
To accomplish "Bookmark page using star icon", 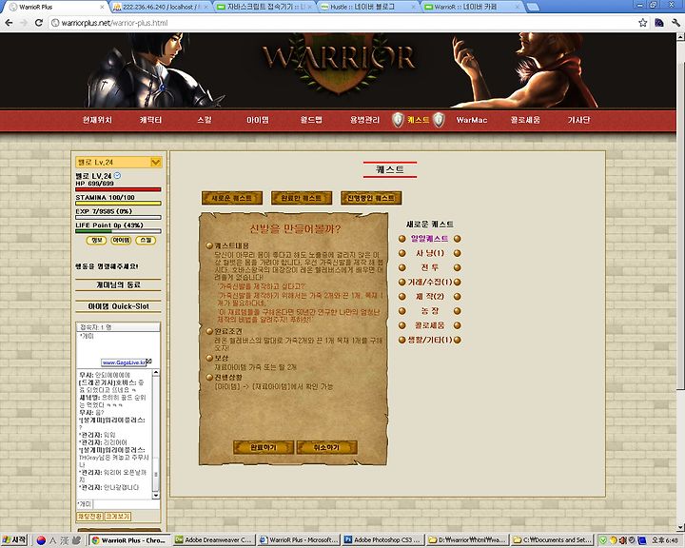I will coord(642,23).
